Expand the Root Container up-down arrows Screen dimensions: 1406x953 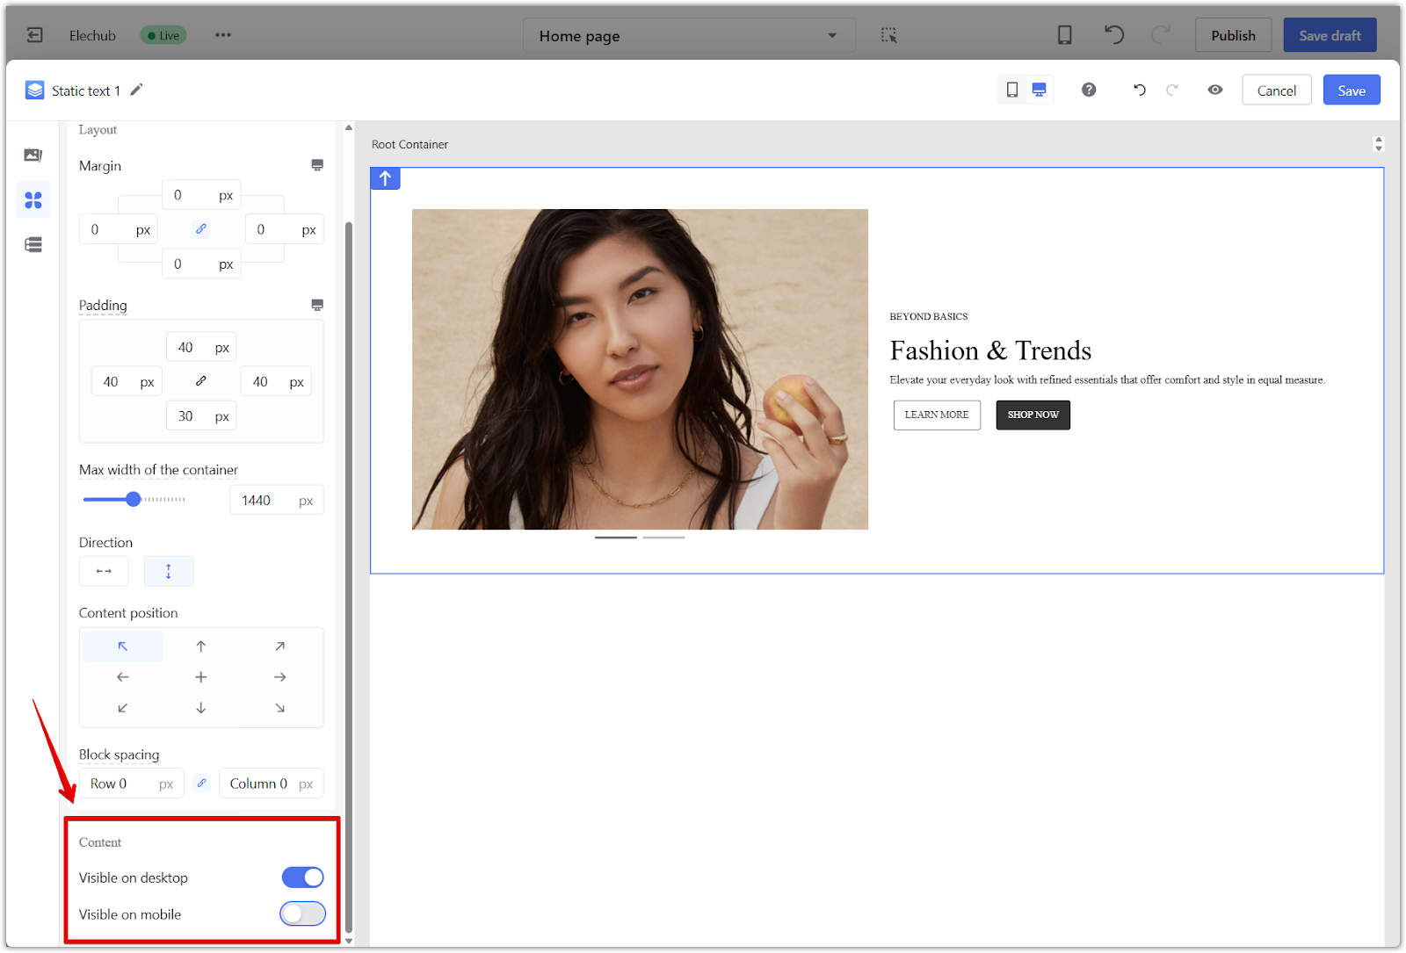1378,144
